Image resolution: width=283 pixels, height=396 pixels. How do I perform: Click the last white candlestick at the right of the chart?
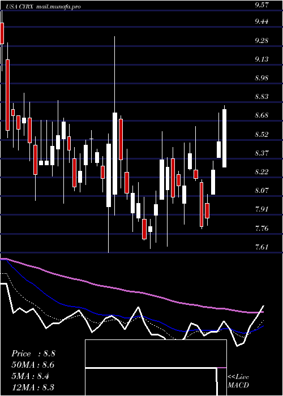[x=224, y=138]
